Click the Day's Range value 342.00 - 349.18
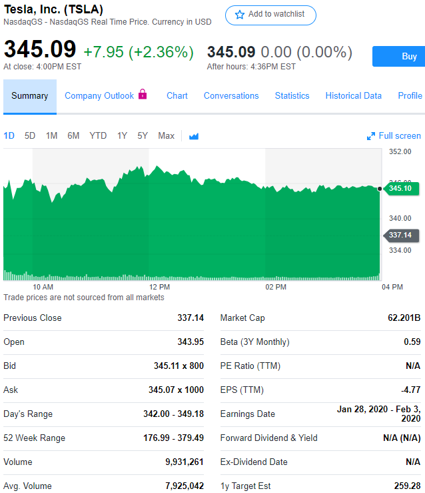425x493 pixels. coord(174,414)
